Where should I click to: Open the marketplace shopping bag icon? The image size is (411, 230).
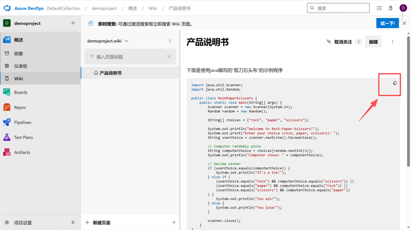pos(391,8)
